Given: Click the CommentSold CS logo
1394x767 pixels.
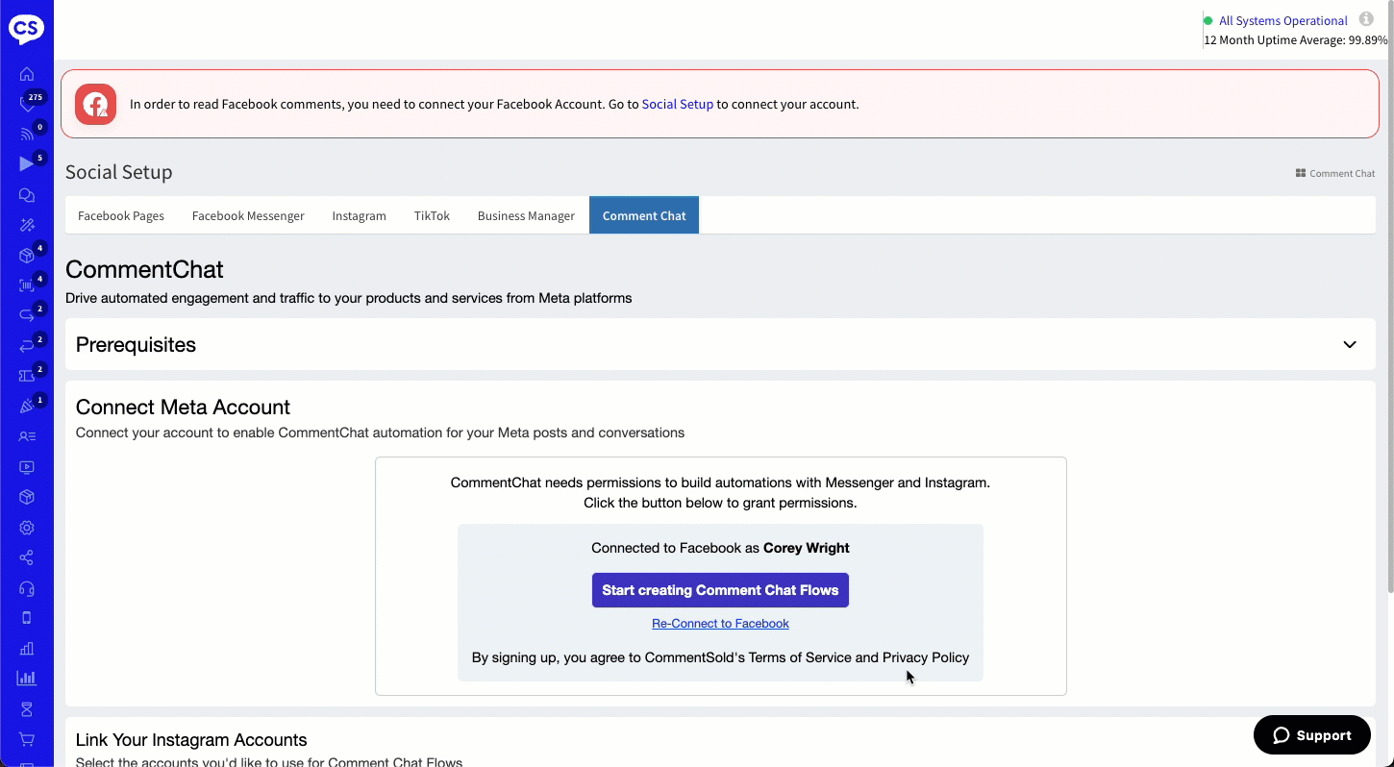Looking at the screenshot, I should coord(26,29).
